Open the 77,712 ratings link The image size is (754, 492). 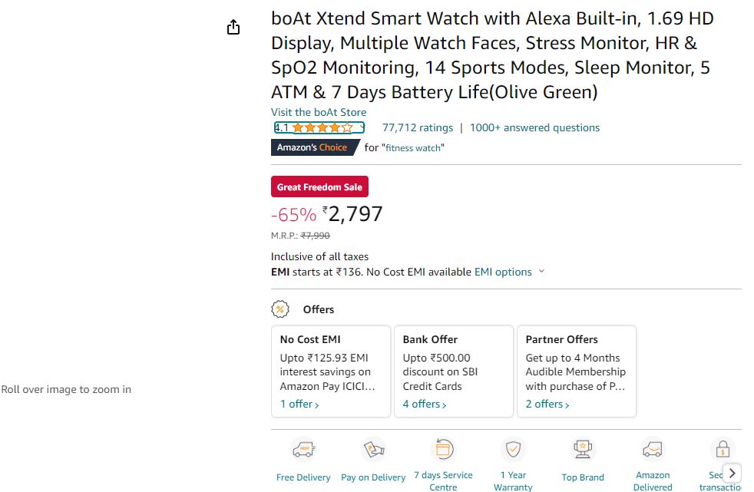[418, 127]
